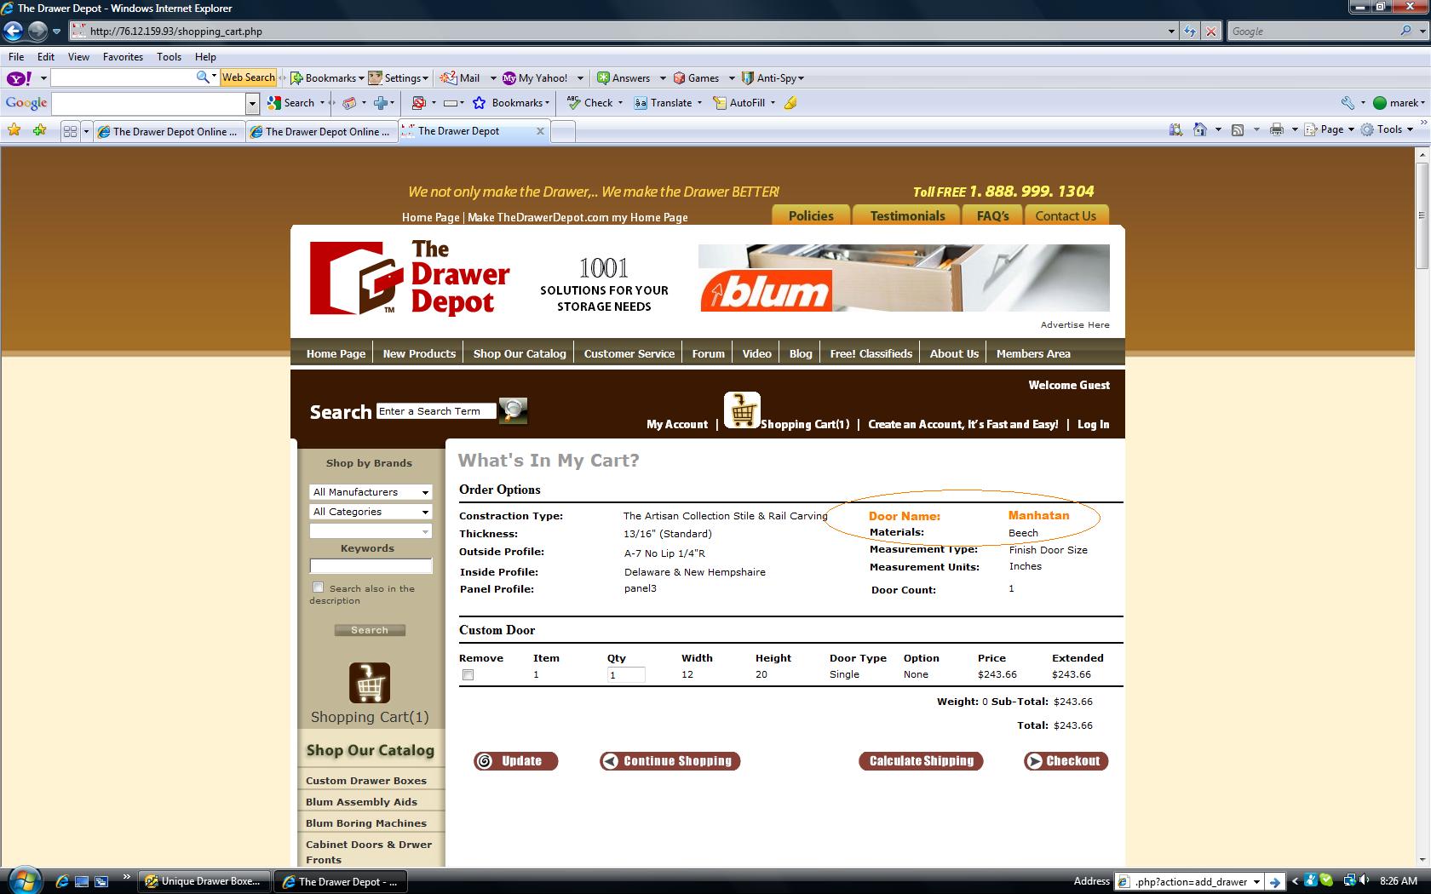The height and width of the screenshot is (894, 1431).
Task: Click the browser Refresh icon
Action: point(1190,32)
